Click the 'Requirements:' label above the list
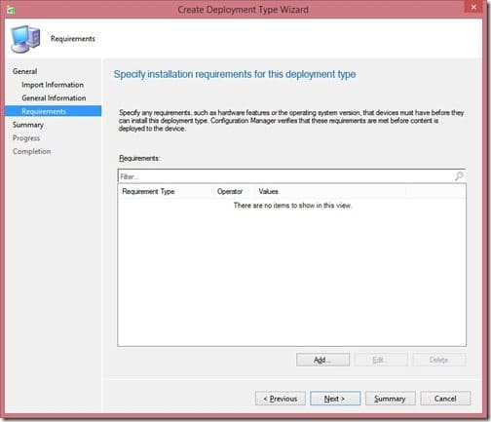The width and height of the screenshot is (491, 422). (x=139, y=158)
